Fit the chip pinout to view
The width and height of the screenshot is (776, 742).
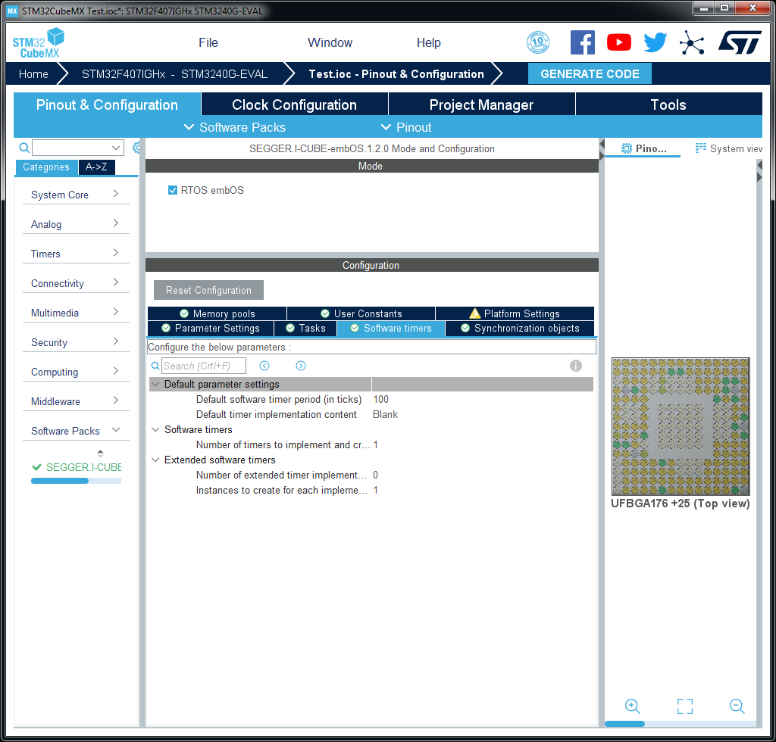coord(684,706)
